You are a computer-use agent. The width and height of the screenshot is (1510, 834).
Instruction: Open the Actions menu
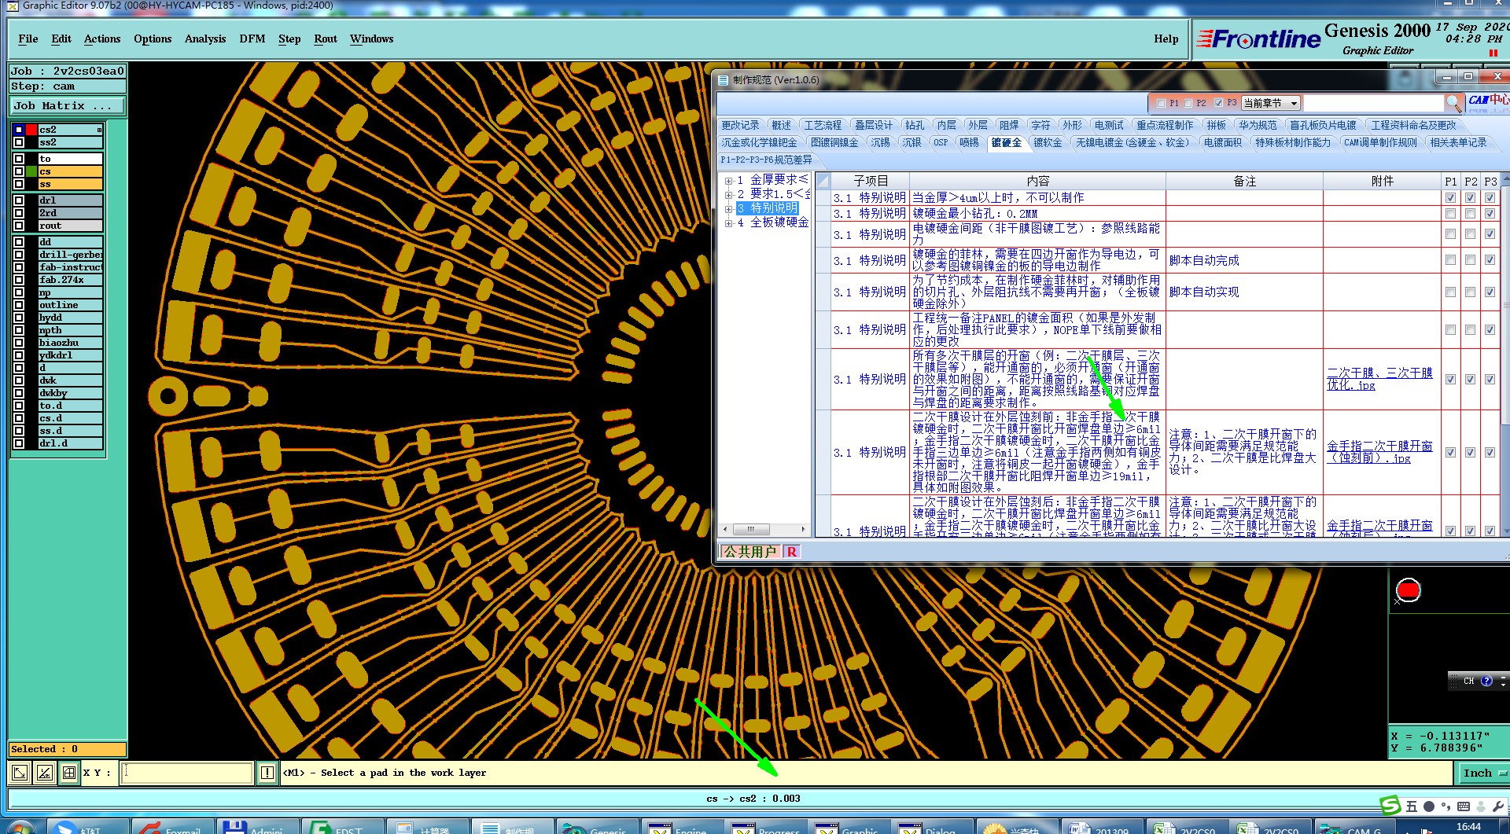[102, 39]
